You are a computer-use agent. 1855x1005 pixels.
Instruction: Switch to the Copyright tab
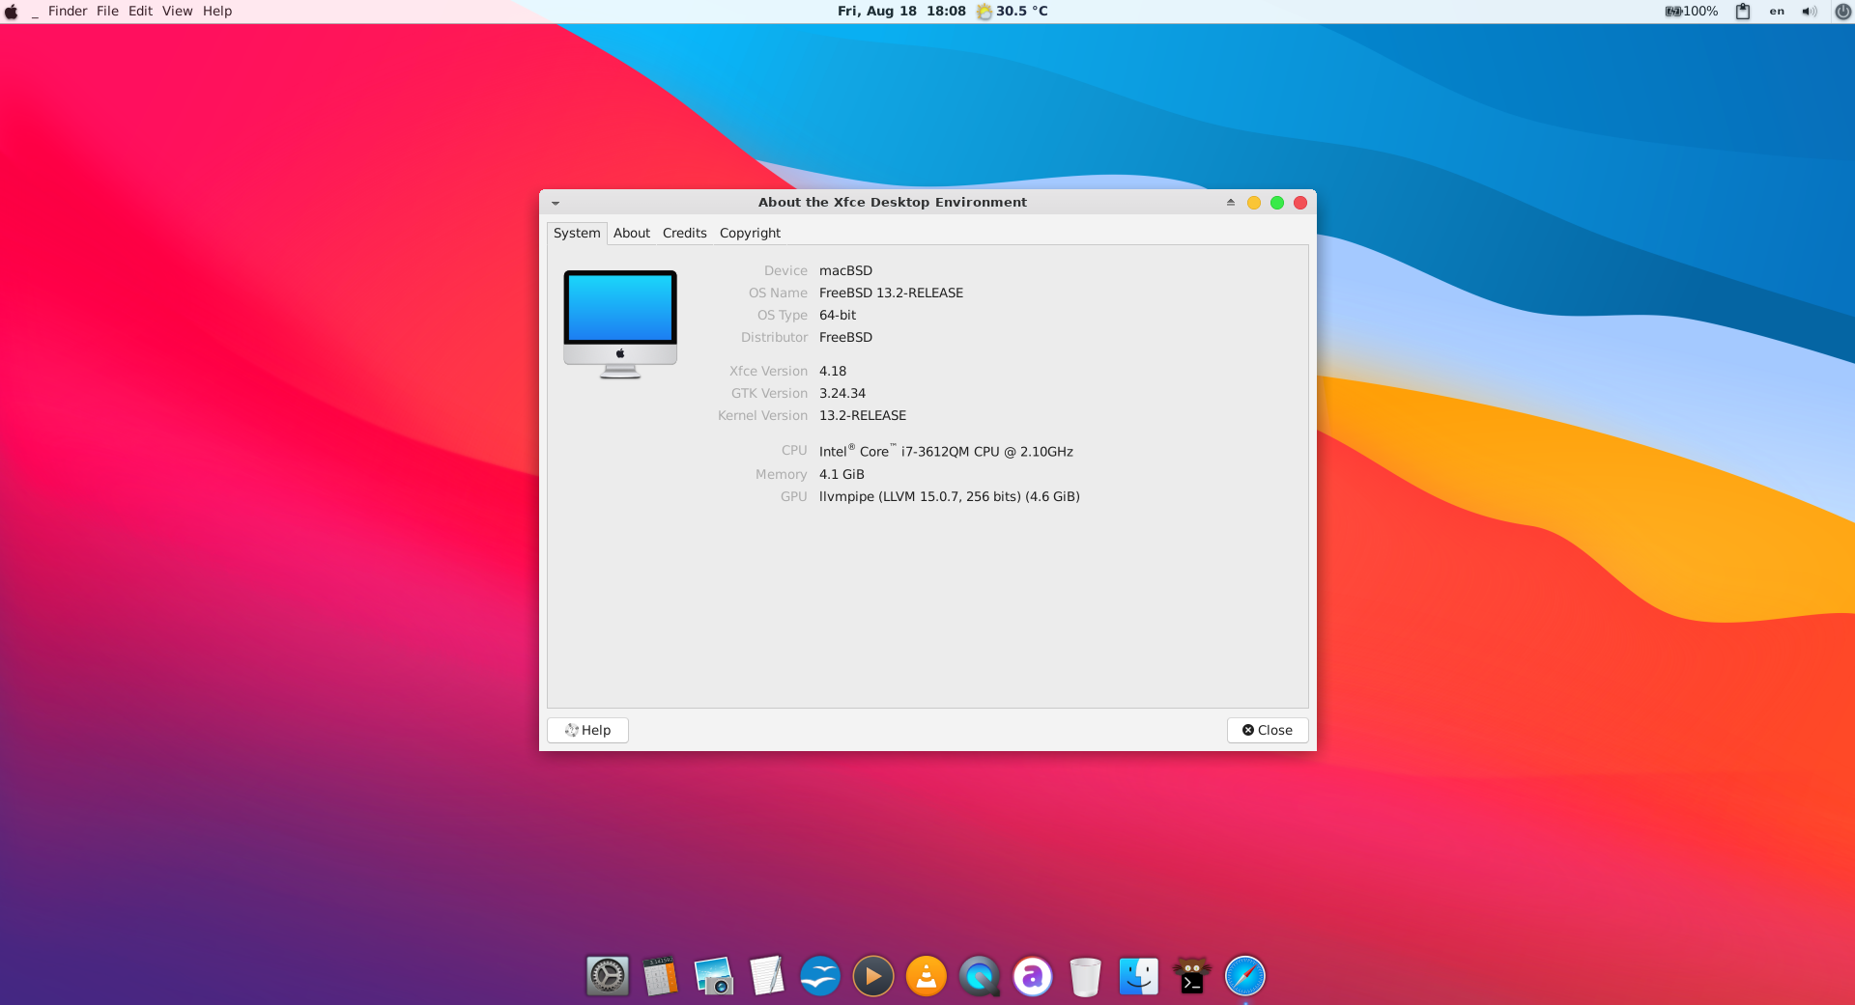tap(750, 233)
